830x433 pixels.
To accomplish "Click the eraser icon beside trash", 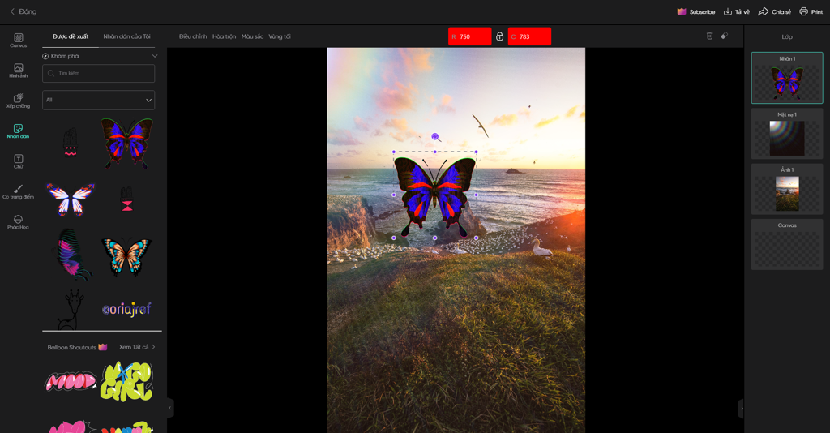I will point(724,36).
